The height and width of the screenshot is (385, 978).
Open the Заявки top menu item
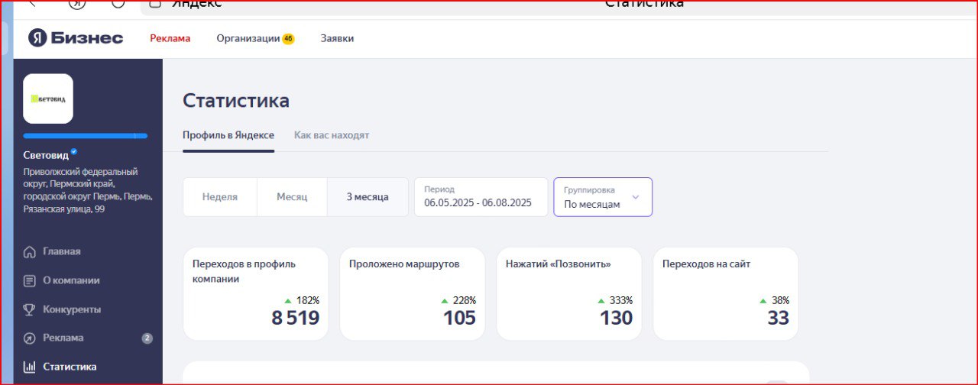(337, 38)
